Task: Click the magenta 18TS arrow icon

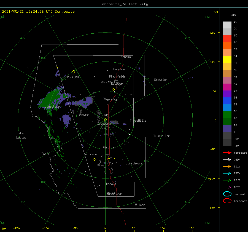Action: click(x=227, y=187)
